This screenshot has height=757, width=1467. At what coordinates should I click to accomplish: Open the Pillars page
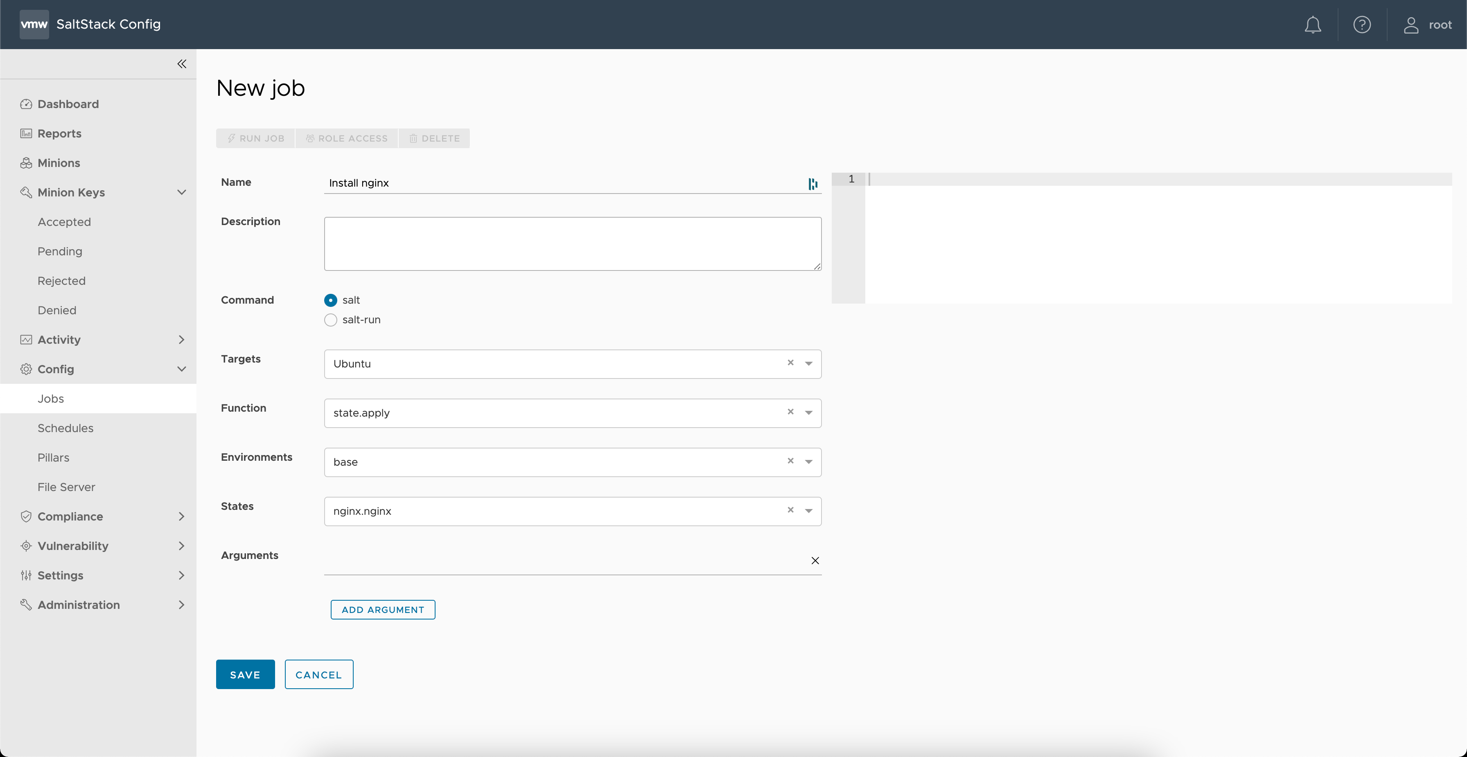(53, 457)
